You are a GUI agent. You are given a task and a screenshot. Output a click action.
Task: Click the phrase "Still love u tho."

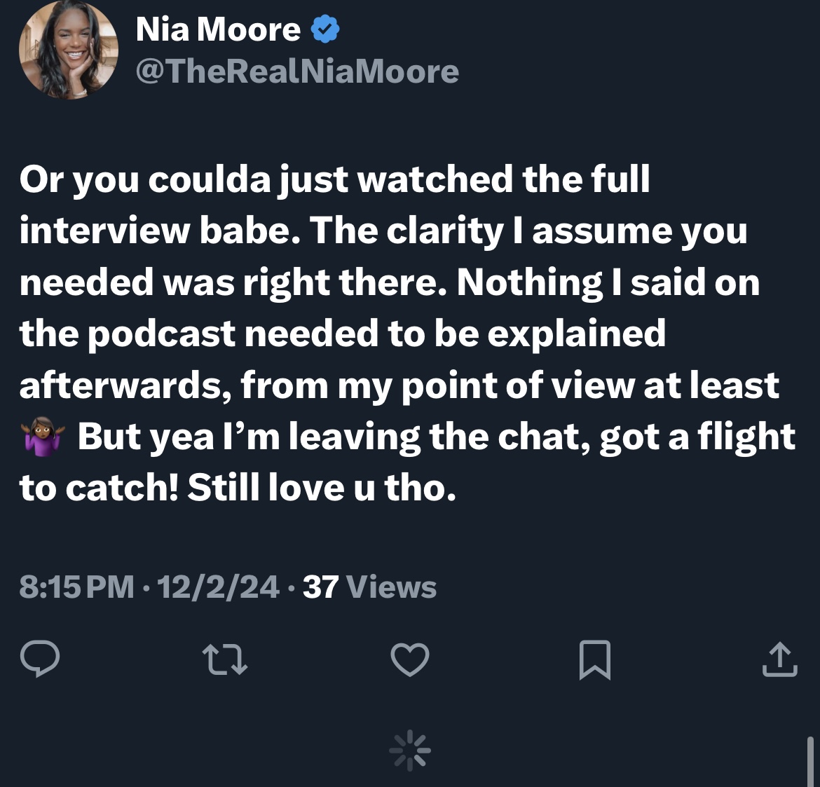click(x=322, y=487)
